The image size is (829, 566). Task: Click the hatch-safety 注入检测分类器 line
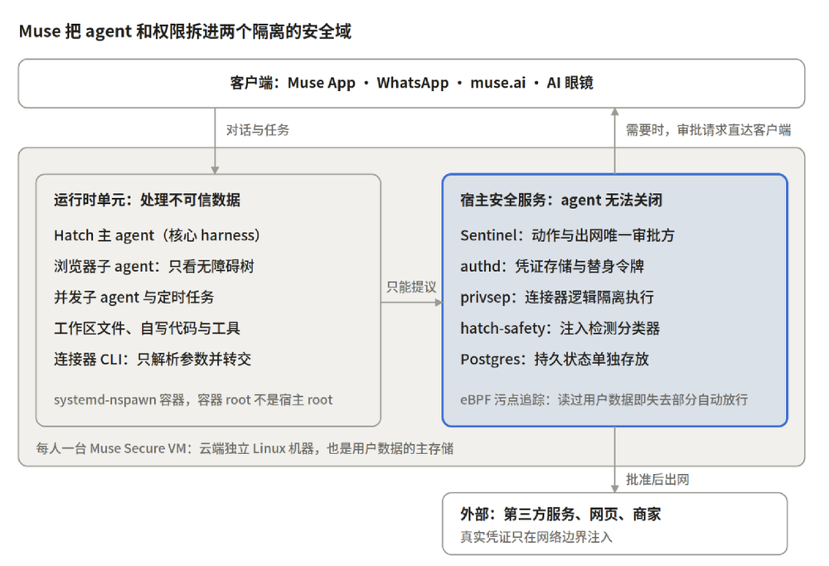[560, 328]
